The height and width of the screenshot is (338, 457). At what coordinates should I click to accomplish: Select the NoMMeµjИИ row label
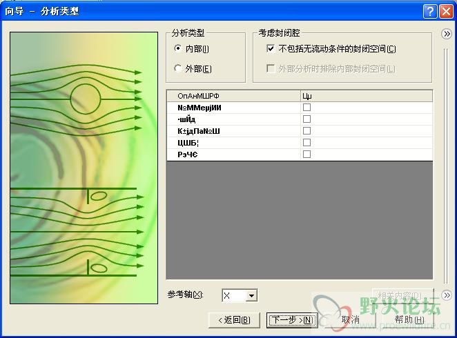pos(200,108)
